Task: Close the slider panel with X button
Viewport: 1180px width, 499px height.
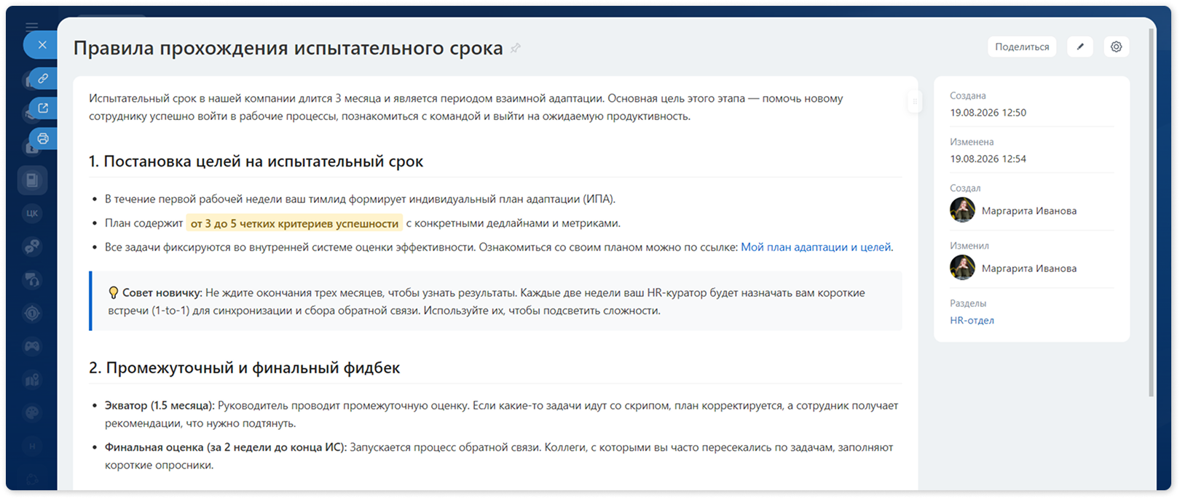Action: coord(42,45)
